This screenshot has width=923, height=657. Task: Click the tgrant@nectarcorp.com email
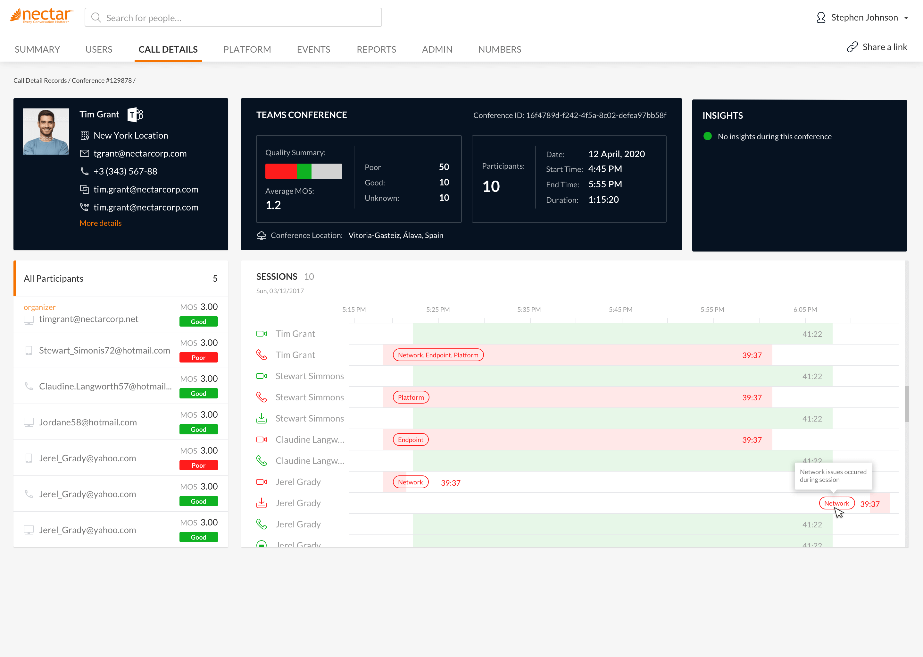[x=140, y=153]
